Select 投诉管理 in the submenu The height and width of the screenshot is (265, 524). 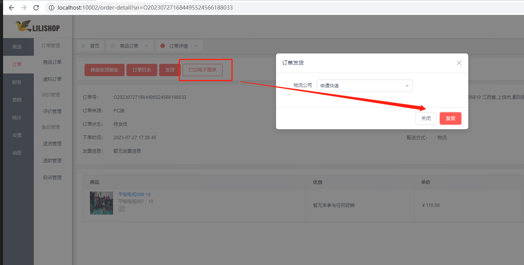tap(52, 178)
